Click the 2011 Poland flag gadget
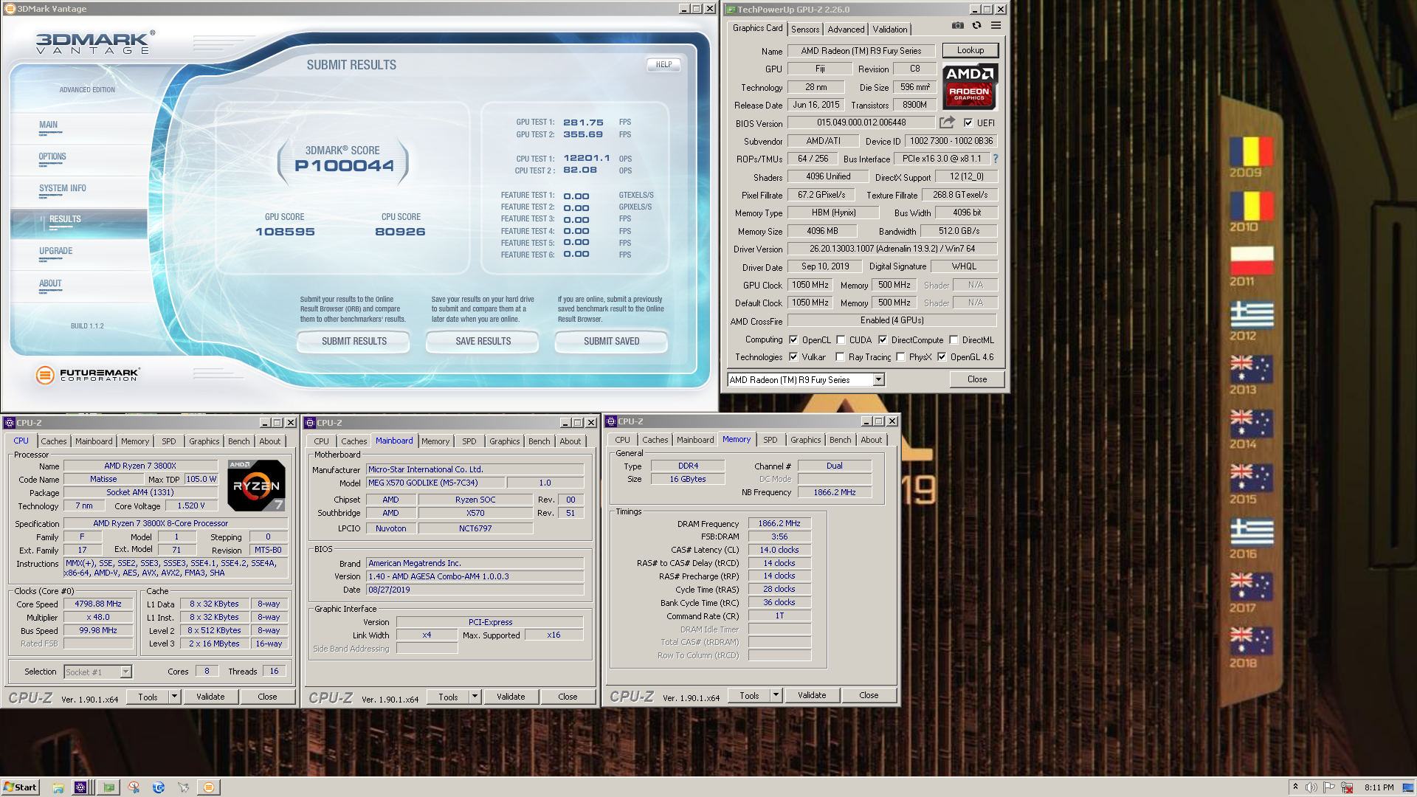Viewport: 1417px width, 797px height. click(1251, 261)
